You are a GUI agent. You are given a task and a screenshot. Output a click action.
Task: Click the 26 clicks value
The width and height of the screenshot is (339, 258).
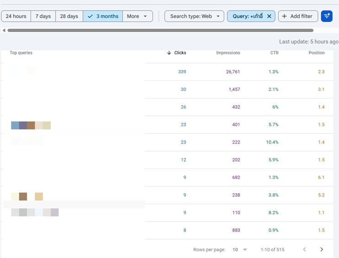[x=184, y=107]
